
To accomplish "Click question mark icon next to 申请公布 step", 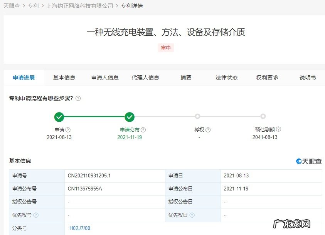I will (143, 129).
